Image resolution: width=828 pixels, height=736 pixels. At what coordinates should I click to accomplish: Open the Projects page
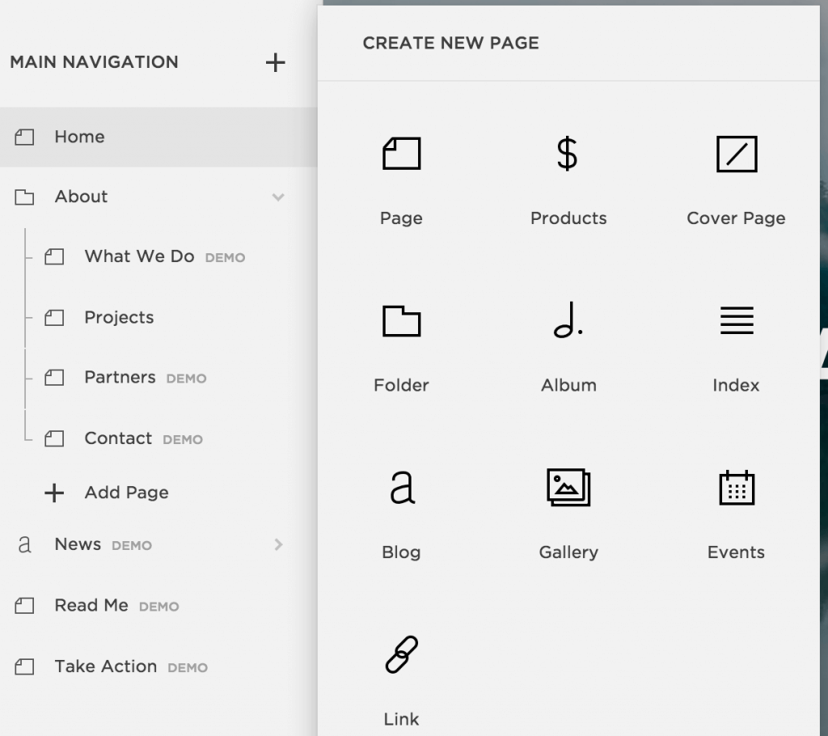point(120,318)
